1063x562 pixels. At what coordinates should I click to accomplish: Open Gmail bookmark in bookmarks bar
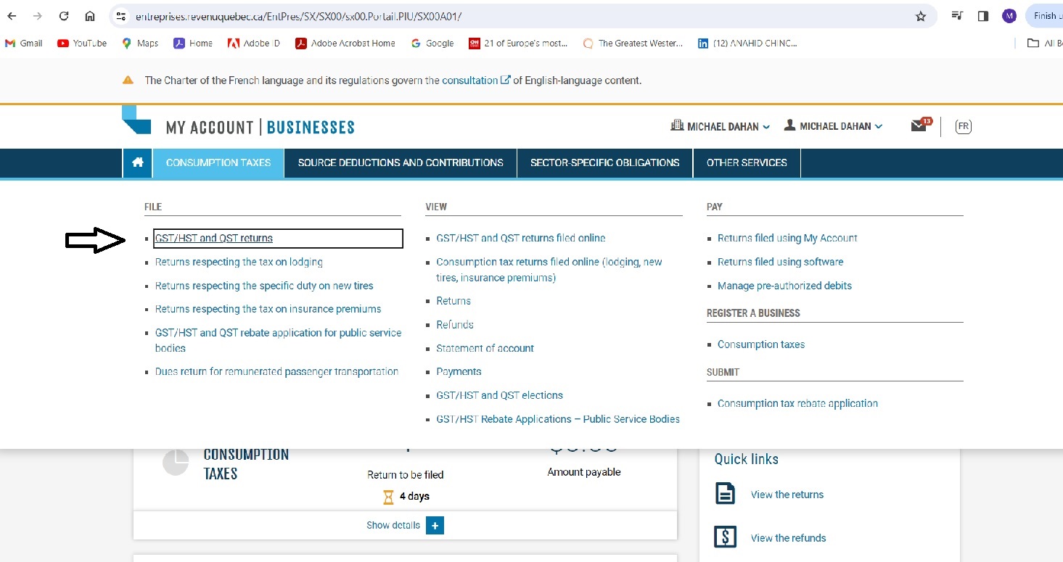coord(24,44)
